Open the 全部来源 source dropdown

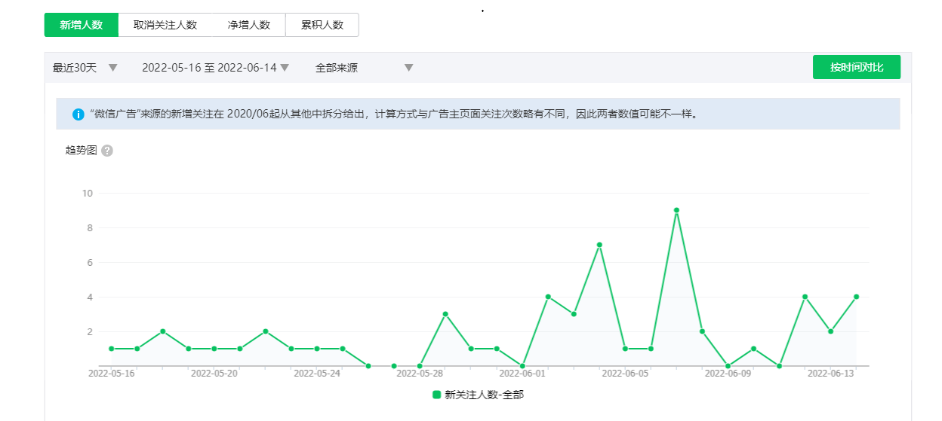point(364,68)
